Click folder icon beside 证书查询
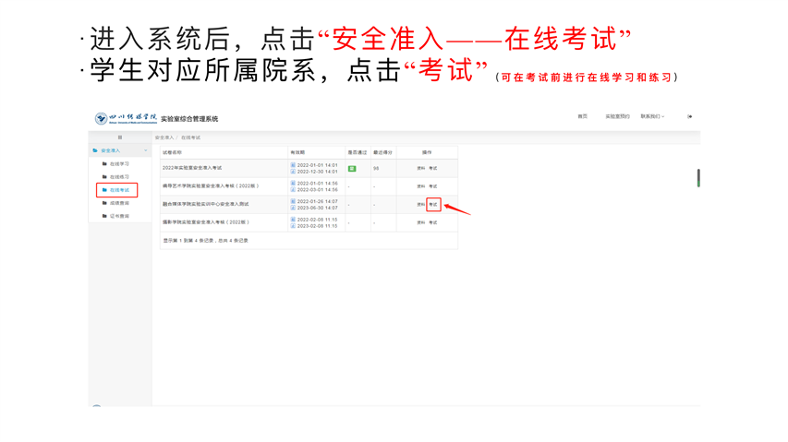Viewport: 788px width, 442px height. [104, 216]
